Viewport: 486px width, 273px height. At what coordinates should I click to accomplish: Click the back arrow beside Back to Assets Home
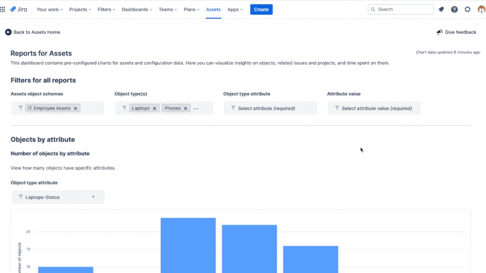coord(8,32)
